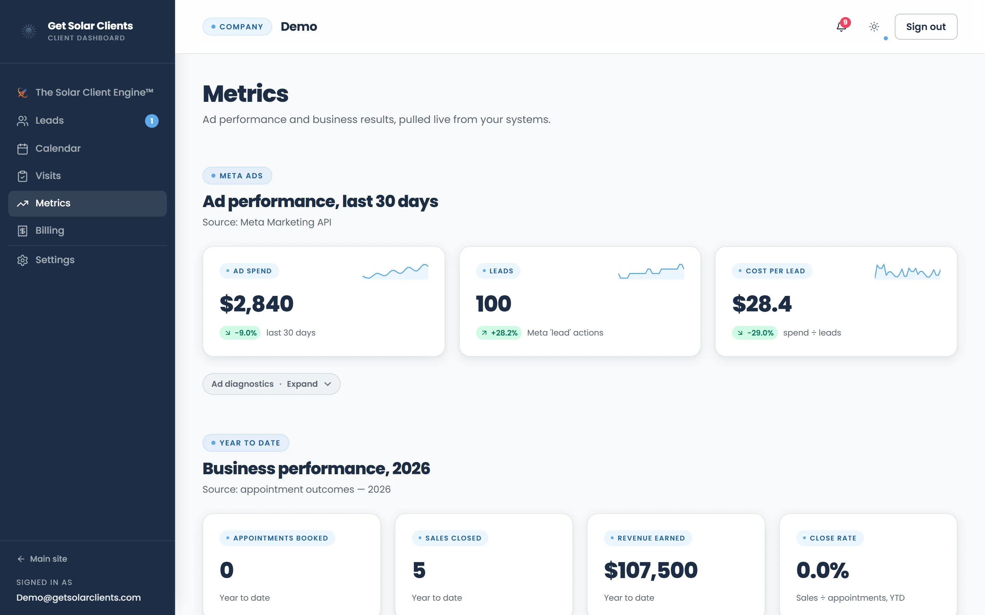Click the SALES CLOSED label
985x615 pixels.
point(450,538)
